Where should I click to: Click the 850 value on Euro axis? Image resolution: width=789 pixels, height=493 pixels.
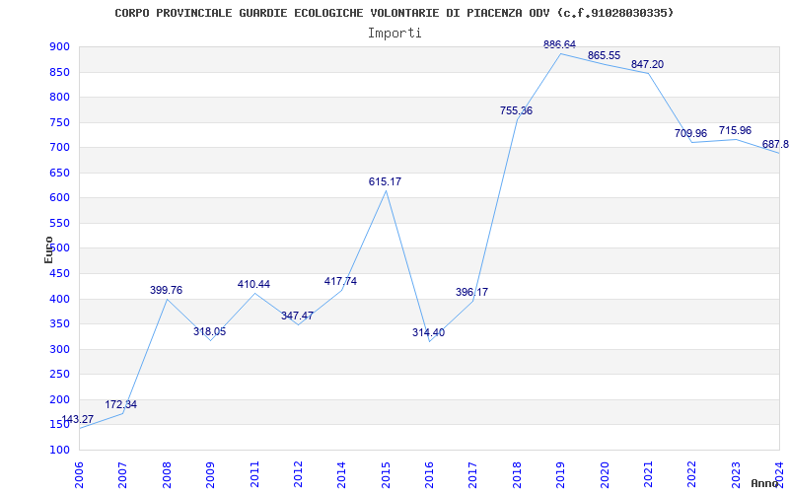[59, 72]
